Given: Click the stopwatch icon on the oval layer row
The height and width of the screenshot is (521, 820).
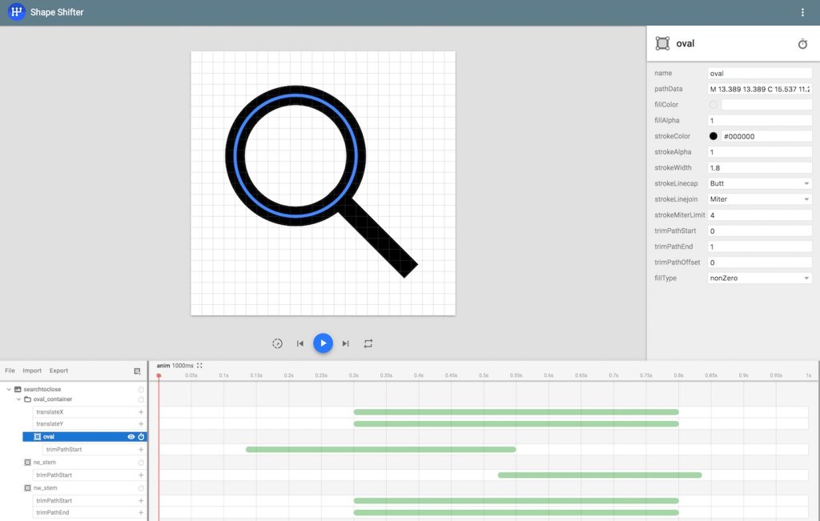Looking at the screenshot, I should (141, 437).
